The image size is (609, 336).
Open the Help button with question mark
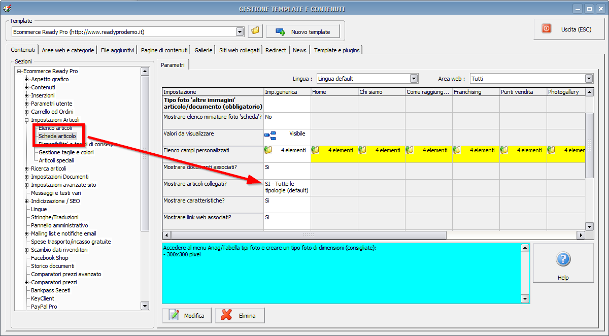coord(563,263)
